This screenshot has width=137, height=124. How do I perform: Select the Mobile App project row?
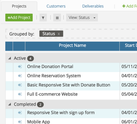(x=71, y=121)
